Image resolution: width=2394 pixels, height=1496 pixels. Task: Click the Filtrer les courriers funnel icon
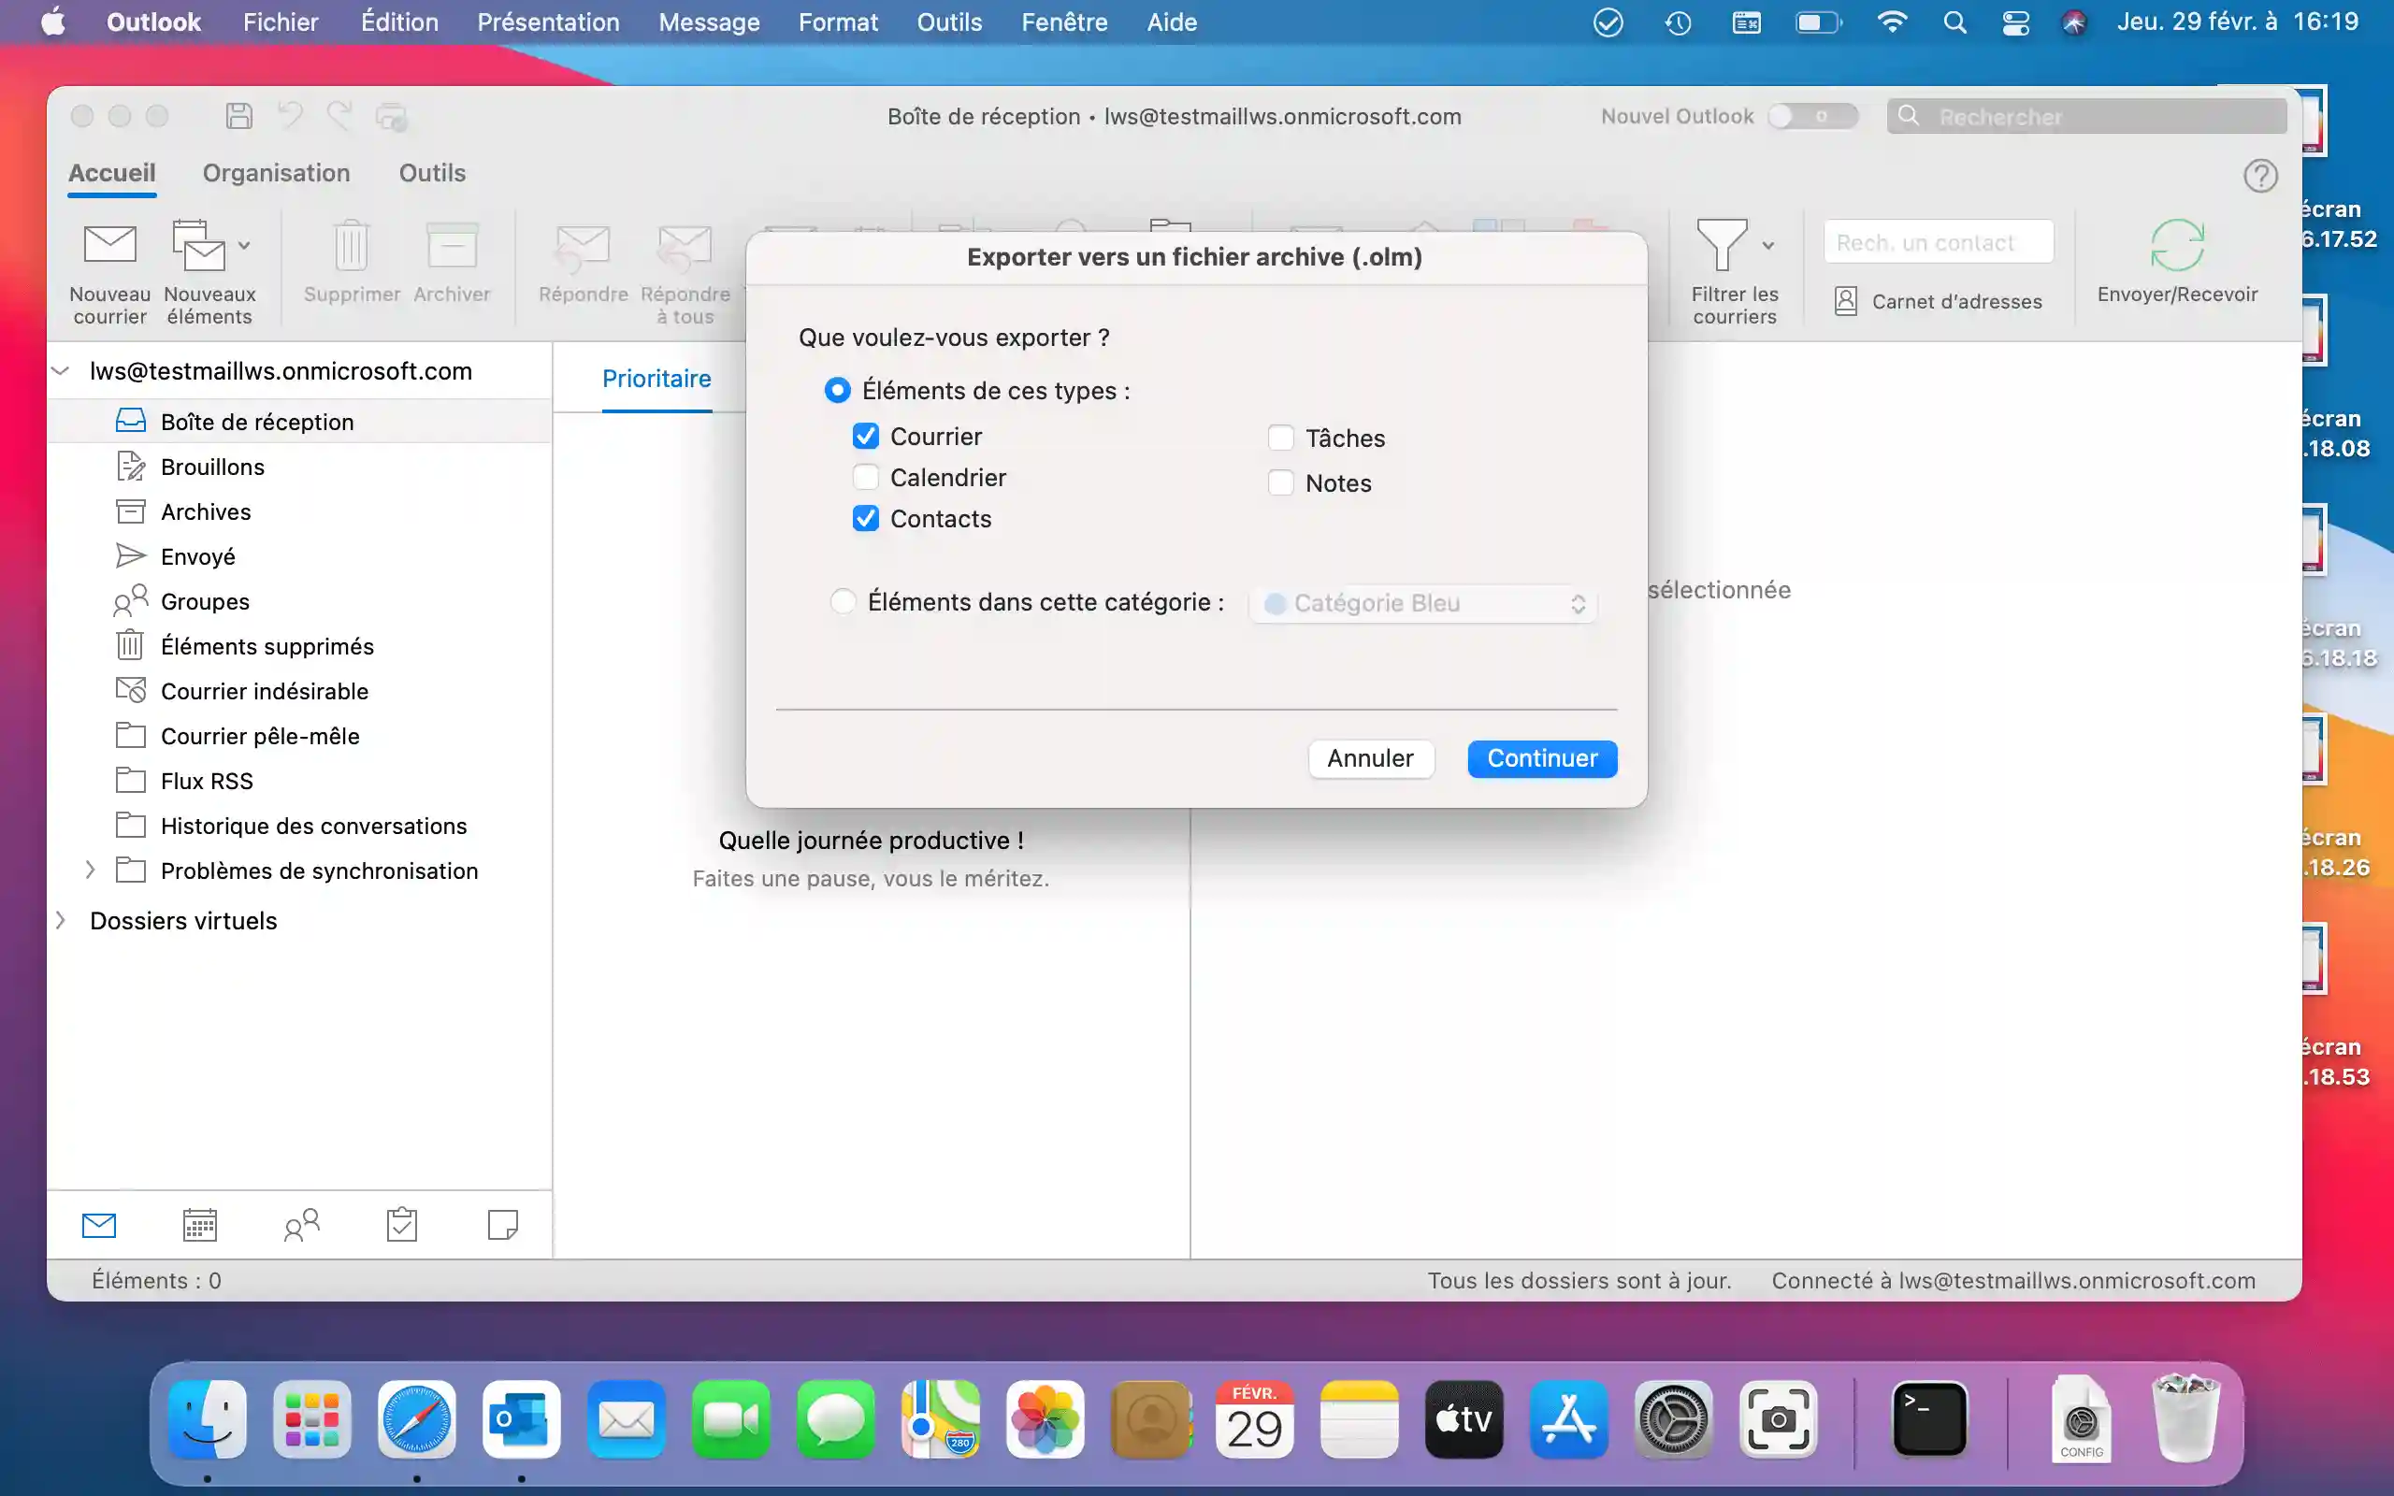[x=1722, y=244]
